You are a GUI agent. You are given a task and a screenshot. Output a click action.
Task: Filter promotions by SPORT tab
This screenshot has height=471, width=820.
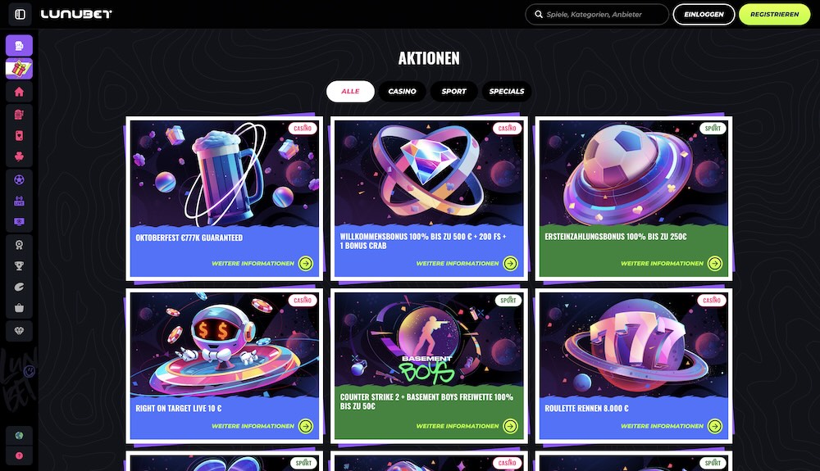click(x=453, y=92)
